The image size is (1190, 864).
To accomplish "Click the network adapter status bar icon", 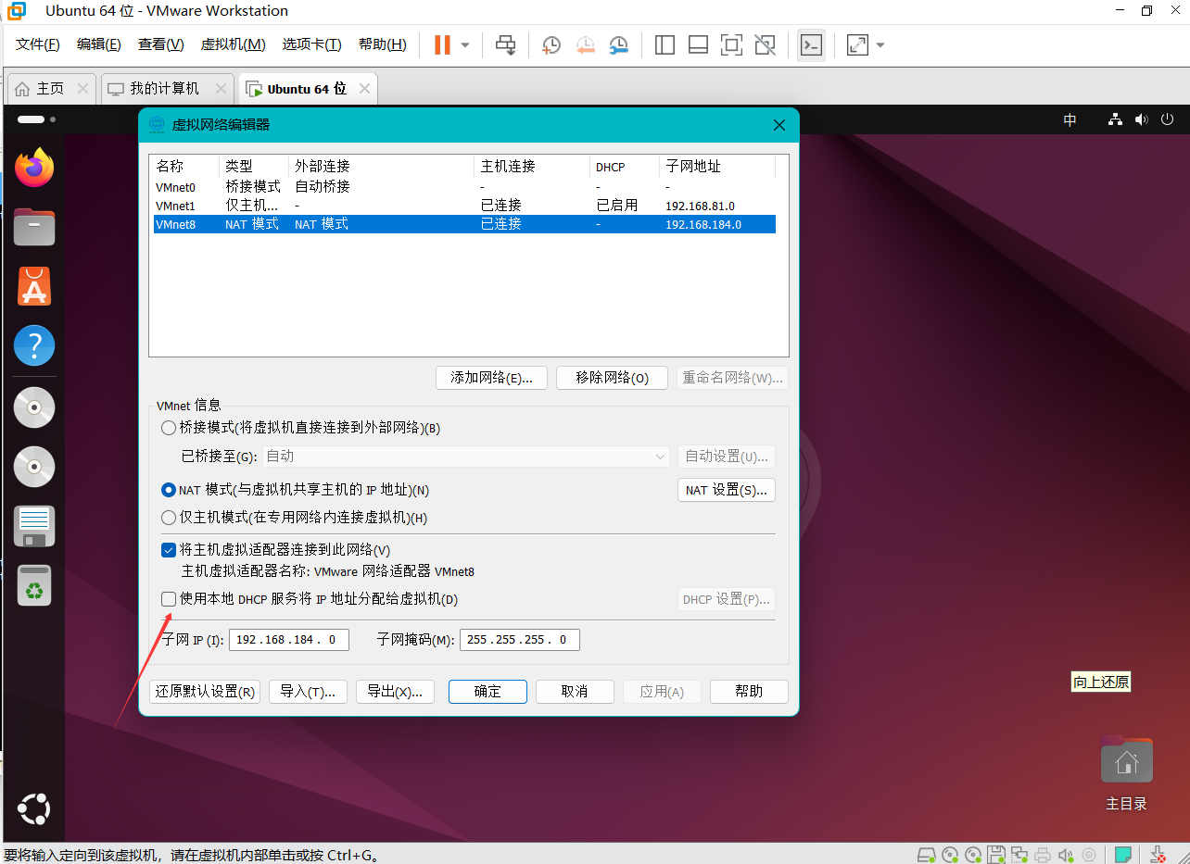I will tap(1019, 854).
